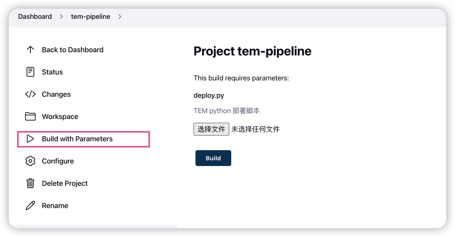Viewport: 455px width, 237px height.
Task: Click the Configure gear icon
Action: [x=30, y=161]
